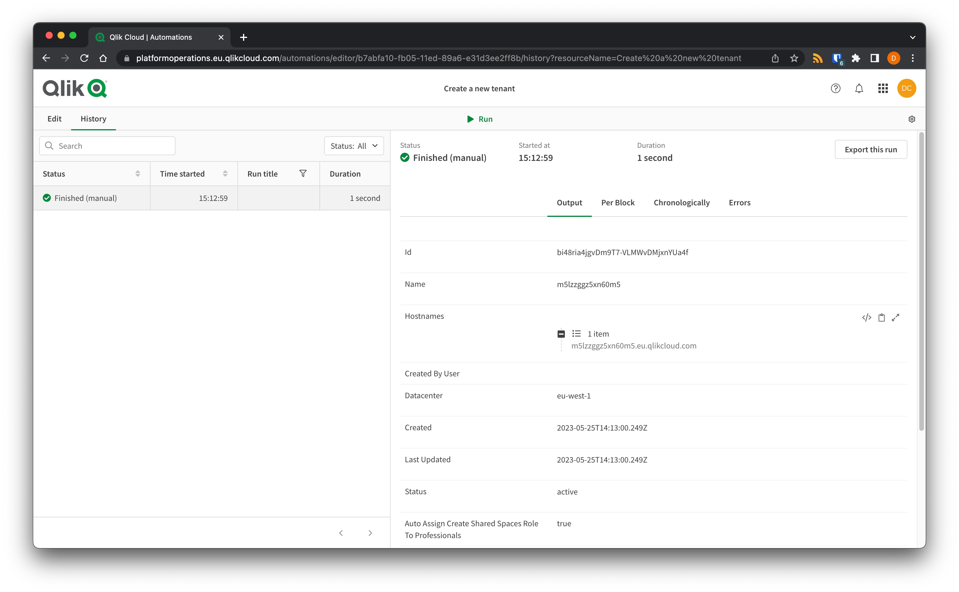Open the Edit tab for automation

tap(55, 118)
